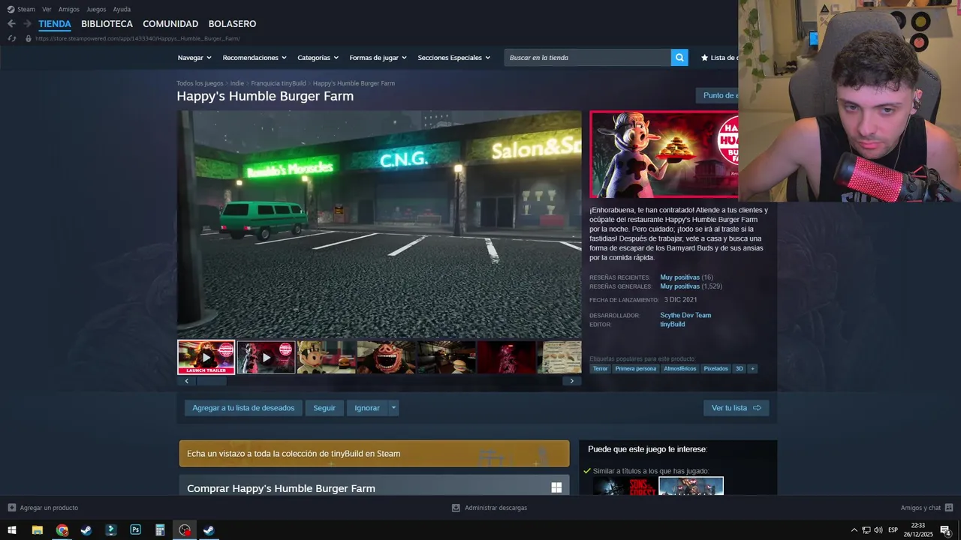Click the tinyBuild collection banner

(374, 454)
